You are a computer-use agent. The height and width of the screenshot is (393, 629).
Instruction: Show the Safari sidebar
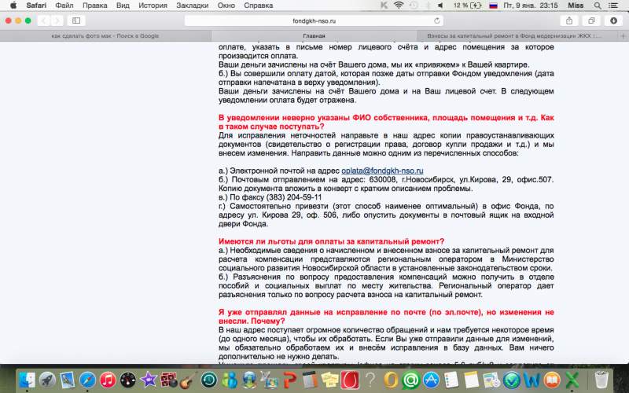tap(76, 20)
